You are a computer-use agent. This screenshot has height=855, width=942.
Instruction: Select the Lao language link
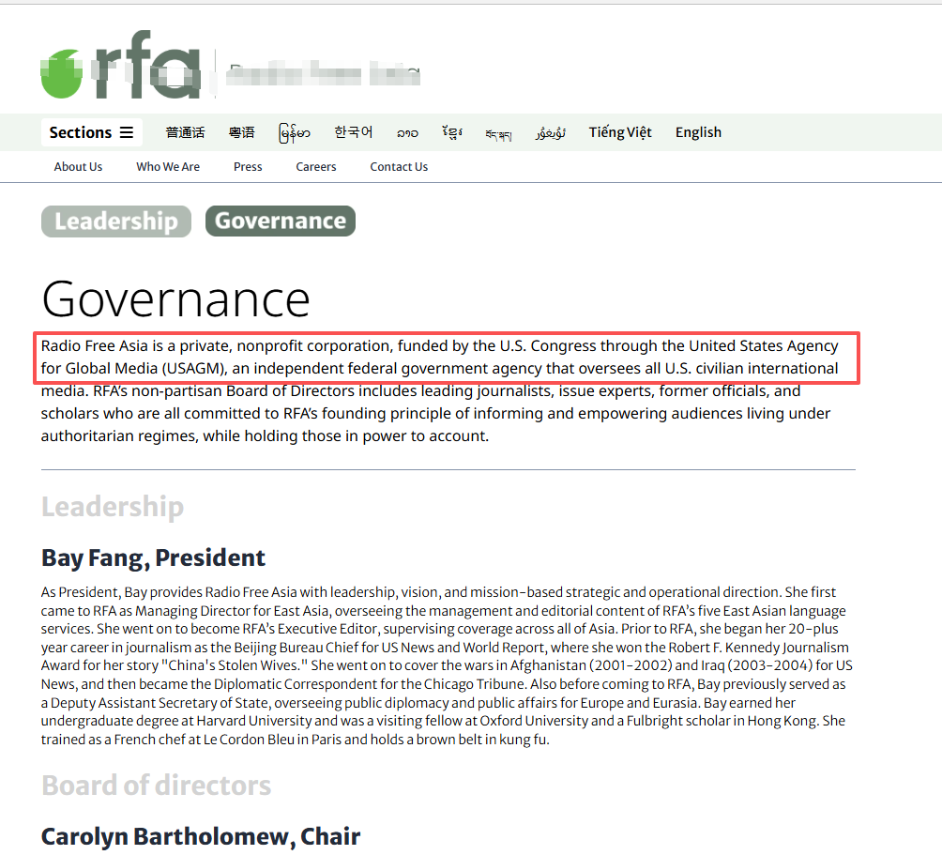click(407, 133)
